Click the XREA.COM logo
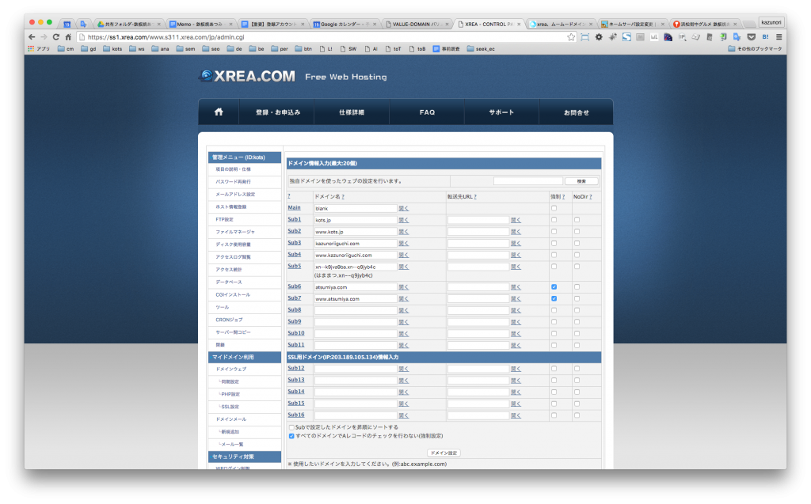 tap(247, 77)
